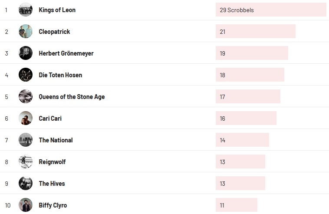Click the 29 Scrobbels bar
Screen dimensions: 329x214
[x=270, y=10]
